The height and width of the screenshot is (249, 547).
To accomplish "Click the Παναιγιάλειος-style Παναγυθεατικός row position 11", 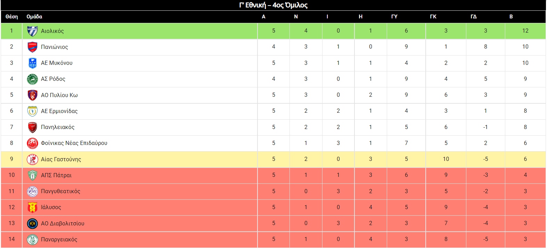I will (x=11, y=191).
